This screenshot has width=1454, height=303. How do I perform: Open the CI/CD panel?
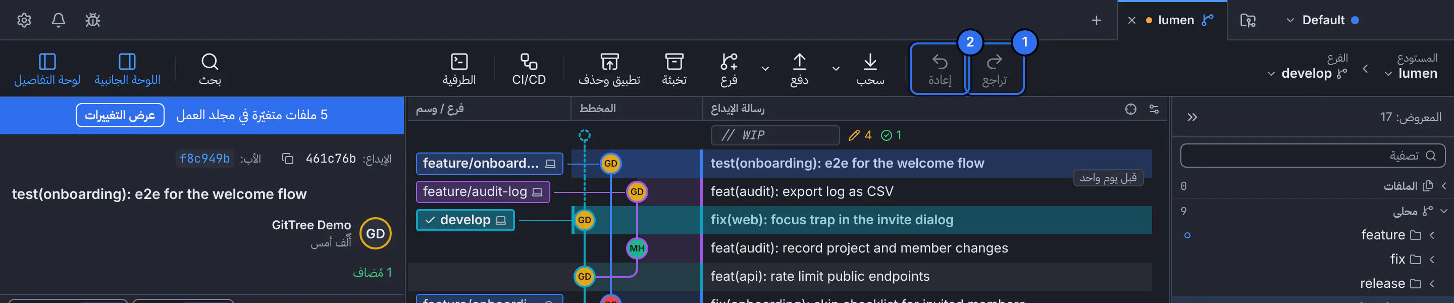click(529, 69)
